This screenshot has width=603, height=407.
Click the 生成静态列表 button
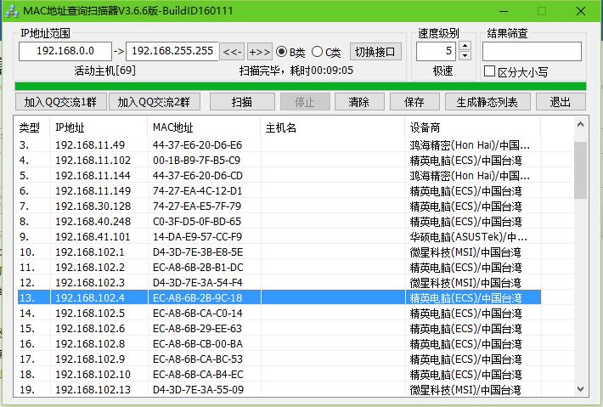pos(487,102)
